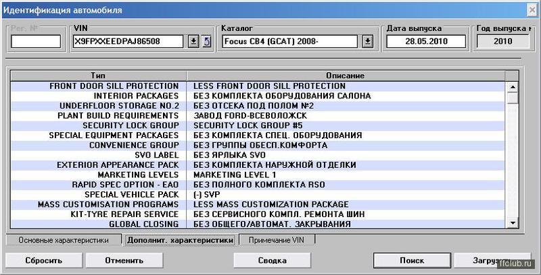Switch to Основные характеристики tab
This screenshot has width=541, height=275.
(x=64, y=240)
